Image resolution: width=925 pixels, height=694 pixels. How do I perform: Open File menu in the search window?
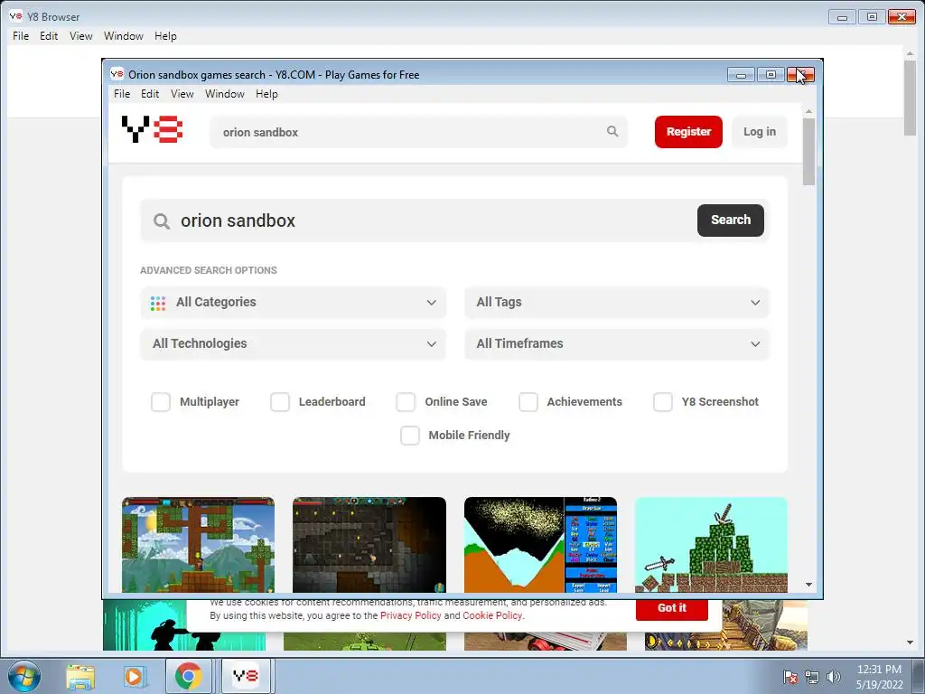122,94
